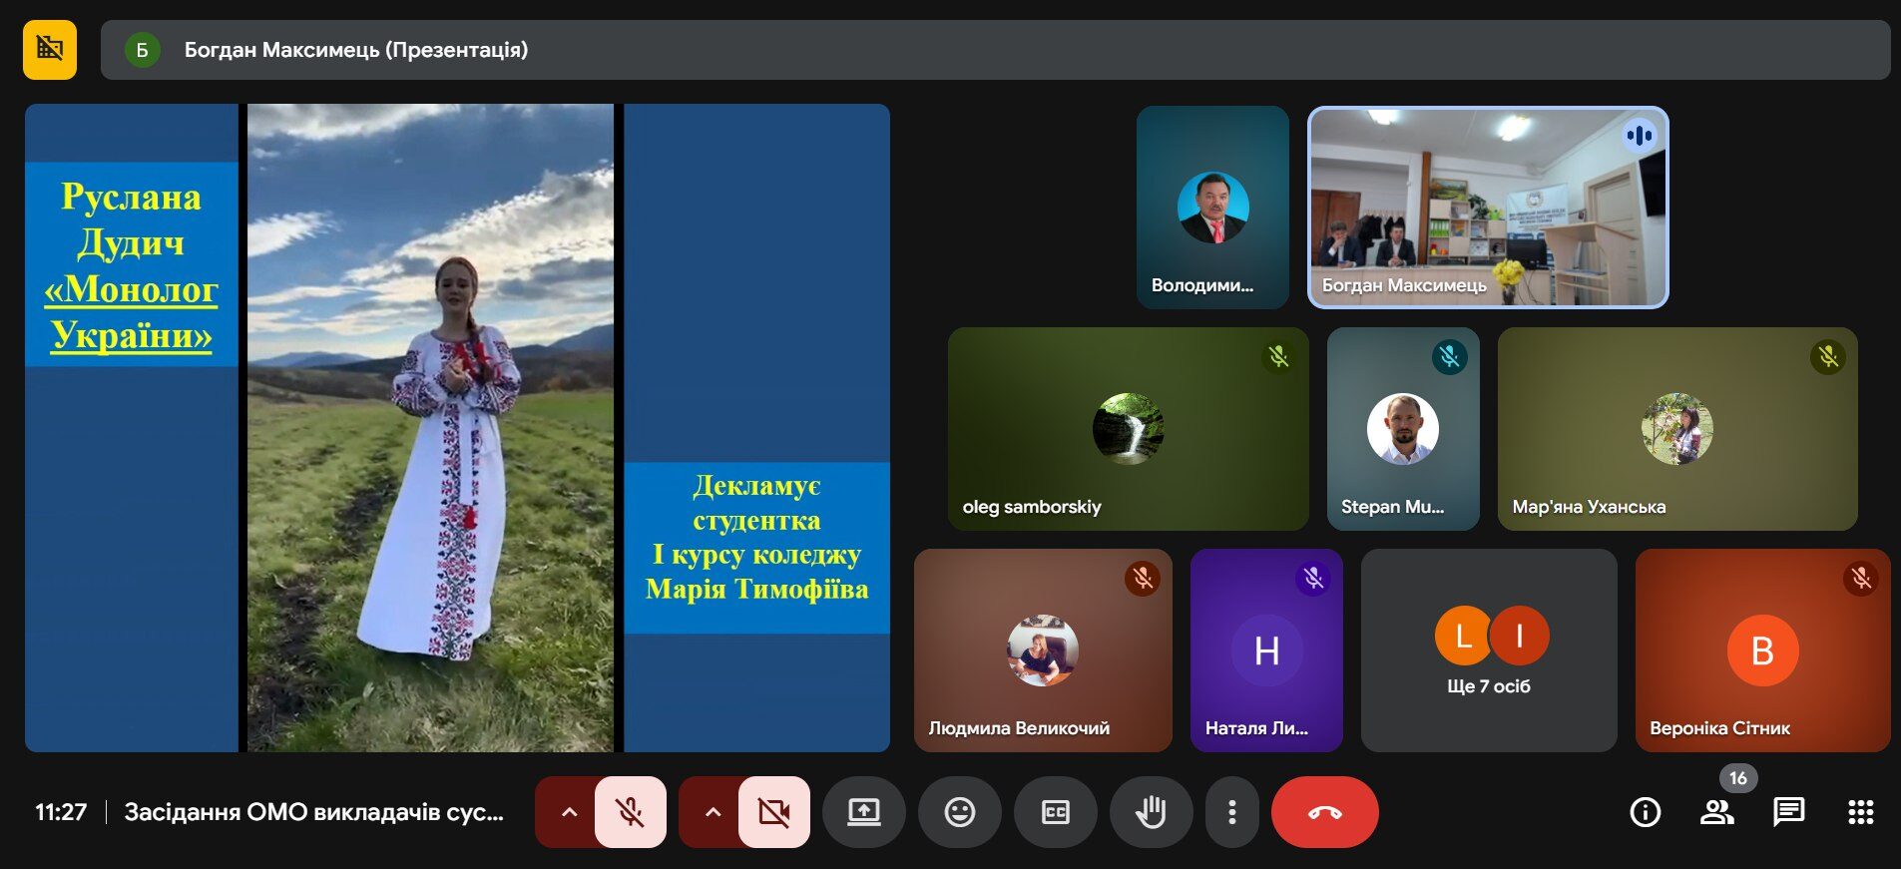Expand video settings chevron beside camera
The image size is (1901, 869).
click(712, 812)
